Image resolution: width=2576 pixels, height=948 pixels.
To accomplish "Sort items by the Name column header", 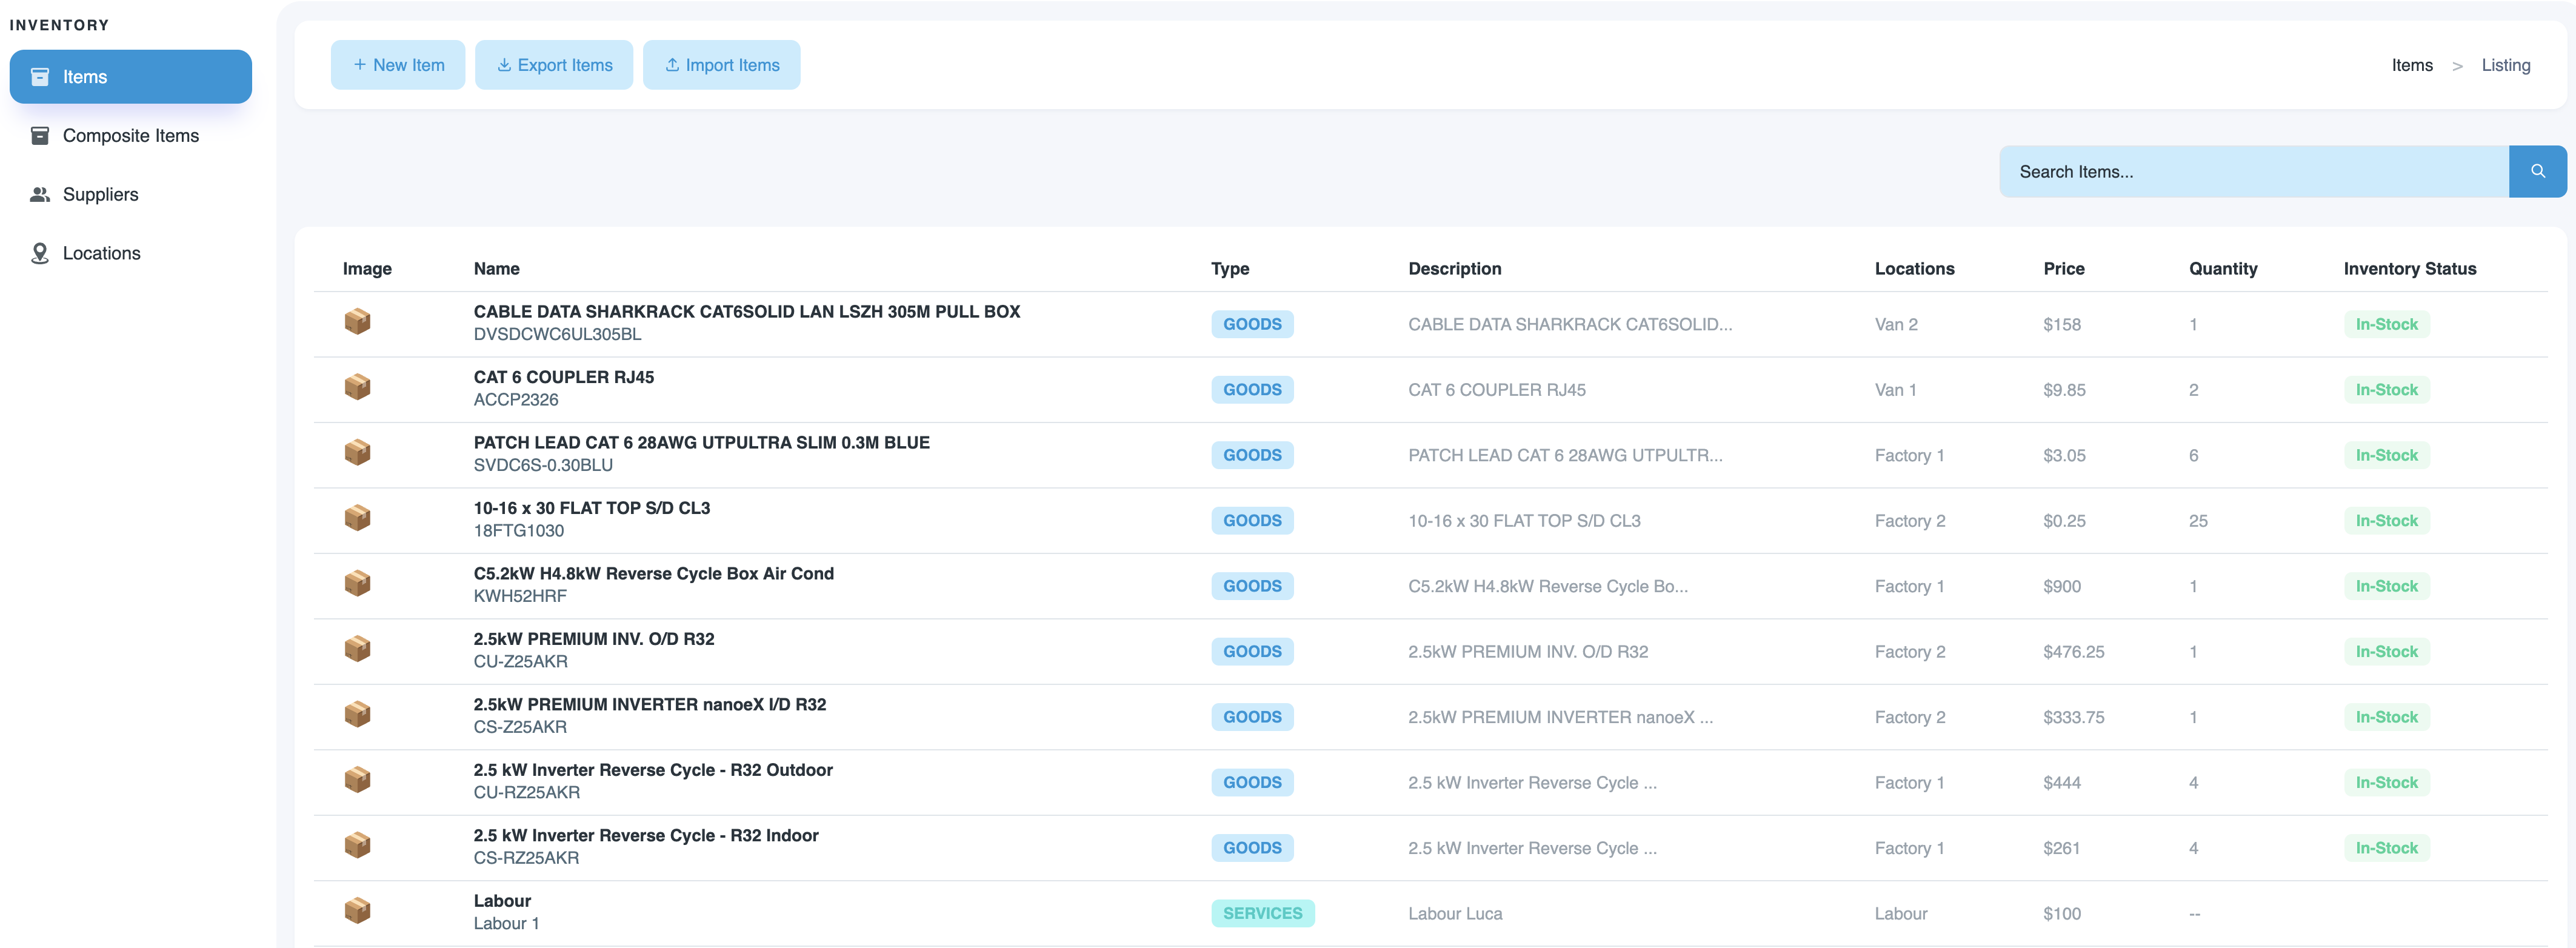I will click(497, 268).
